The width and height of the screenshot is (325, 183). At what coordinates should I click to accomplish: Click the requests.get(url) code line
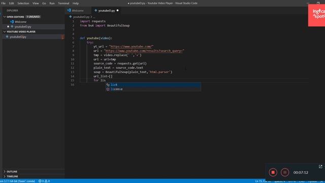tap(120, 64)
